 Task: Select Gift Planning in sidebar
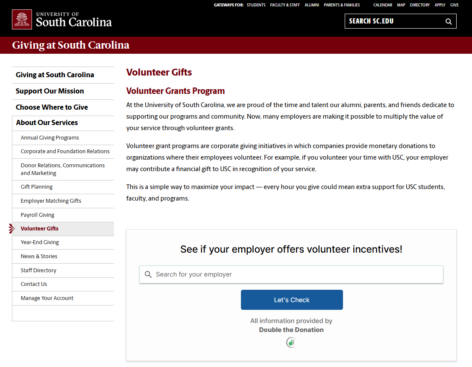[x=37, y=187]
